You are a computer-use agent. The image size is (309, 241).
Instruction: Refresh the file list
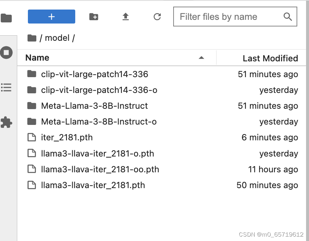(157, 17)
